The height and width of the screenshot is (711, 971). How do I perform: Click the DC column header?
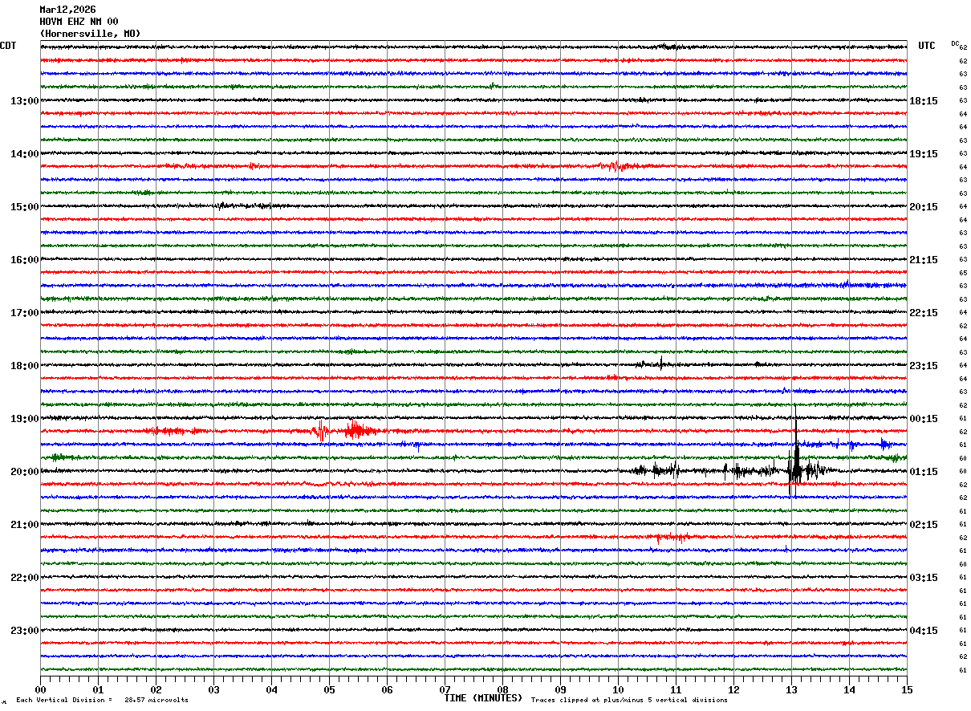click(955, 43)
